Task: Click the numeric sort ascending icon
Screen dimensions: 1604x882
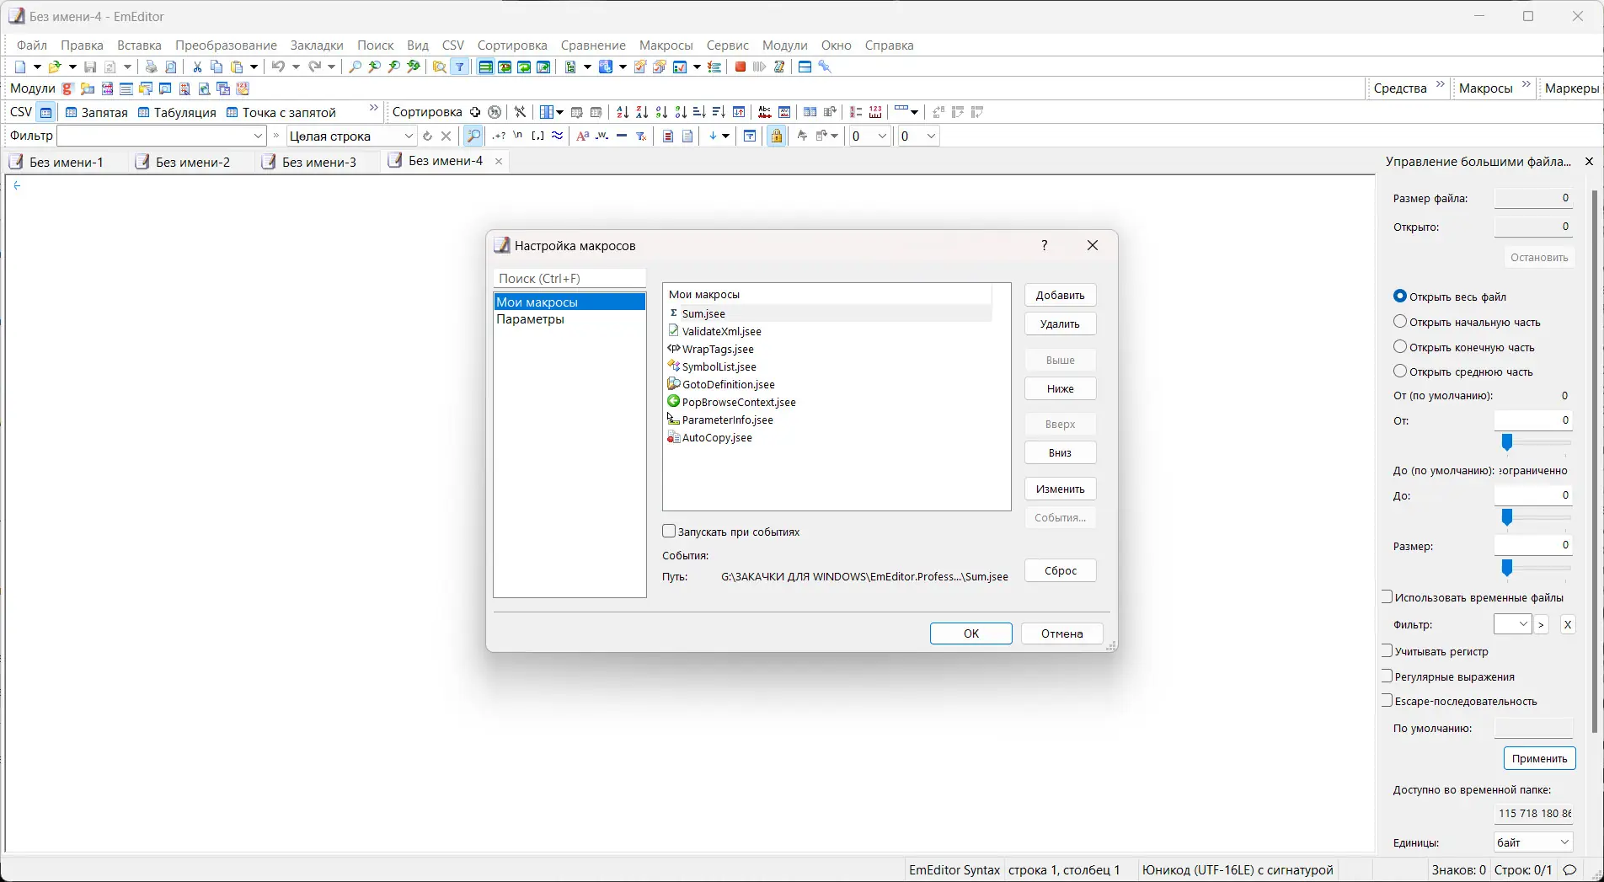Action: [x=662, y=112]
